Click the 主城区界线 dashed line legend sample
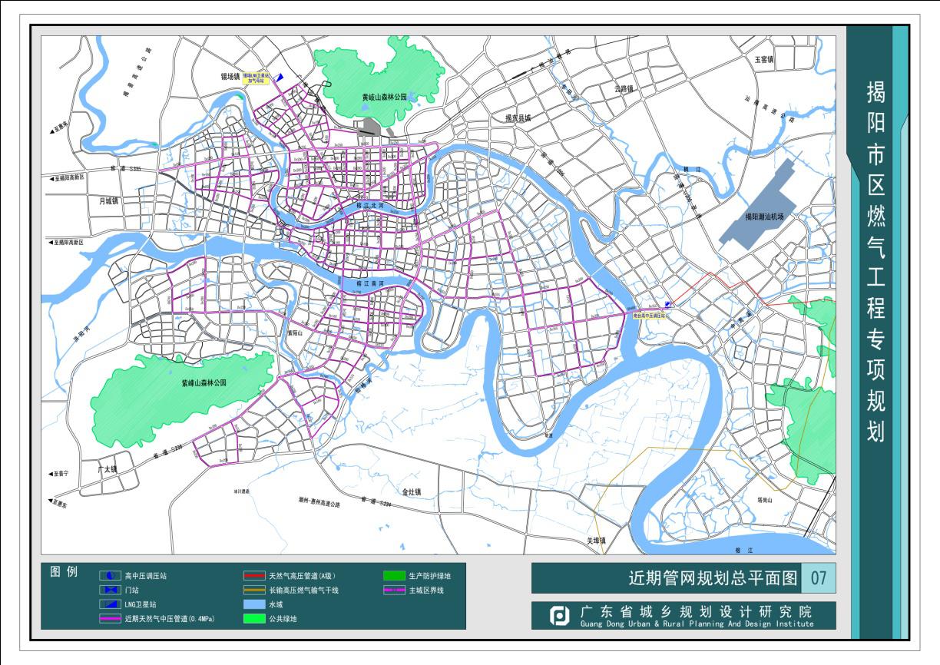 [x=394, y=590]
